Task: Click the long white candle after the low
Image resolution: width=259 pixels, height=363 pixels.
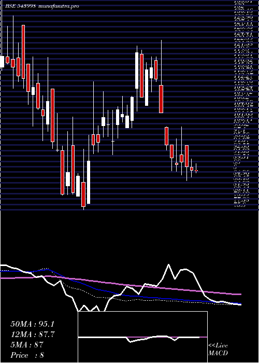Action: click(89, 182)
